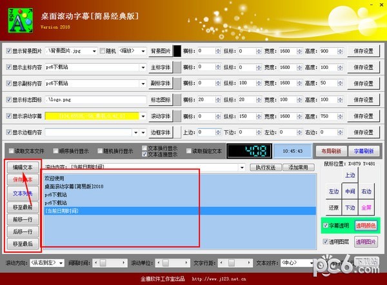The height and width of the screenshot is (285, 387).
Task: Click the 前移一行 button
Action: pyautogui.click(x=23, y=219)
